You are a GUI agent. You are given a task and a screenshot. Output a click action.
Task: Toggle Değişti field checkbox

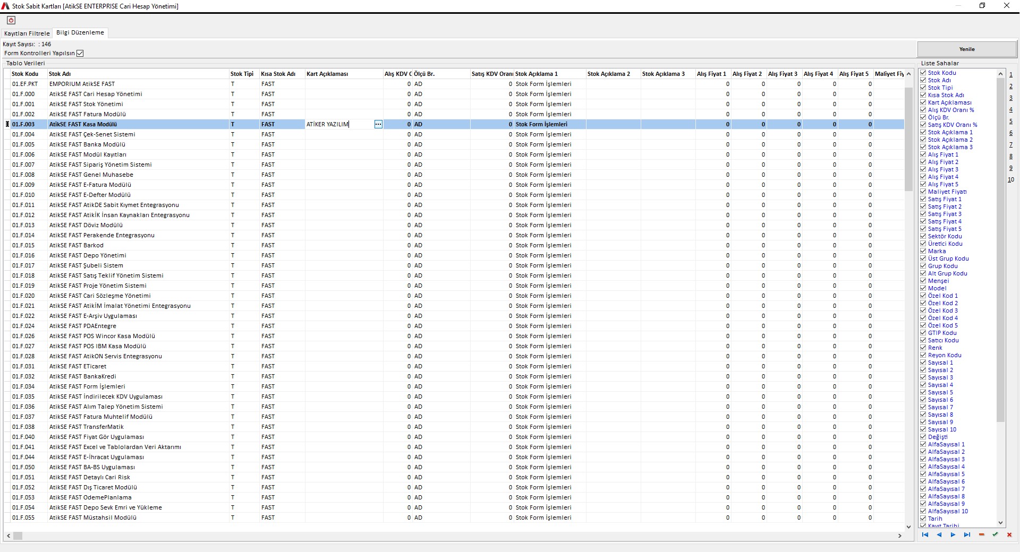(923, 437)
